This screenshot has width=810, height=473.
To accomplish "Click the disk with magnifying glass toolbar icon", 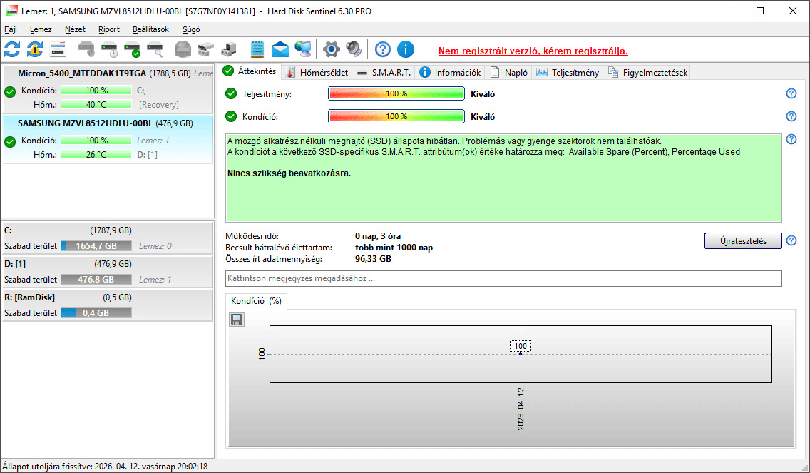I will [x=155, y=50].
